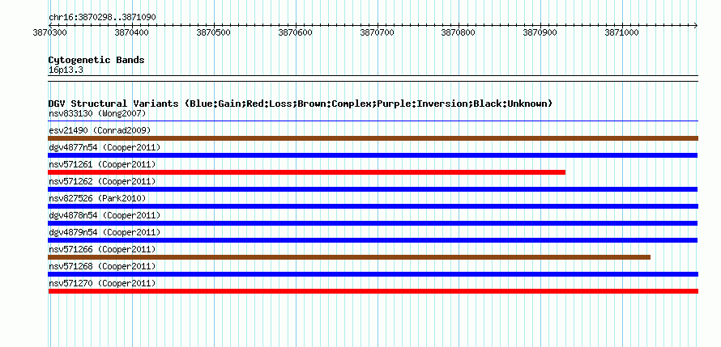Open nsv827526 (Park2010) variant label
Image resolution: width=721 pixels, height=347 pixels.
click(x=97, y=198)
